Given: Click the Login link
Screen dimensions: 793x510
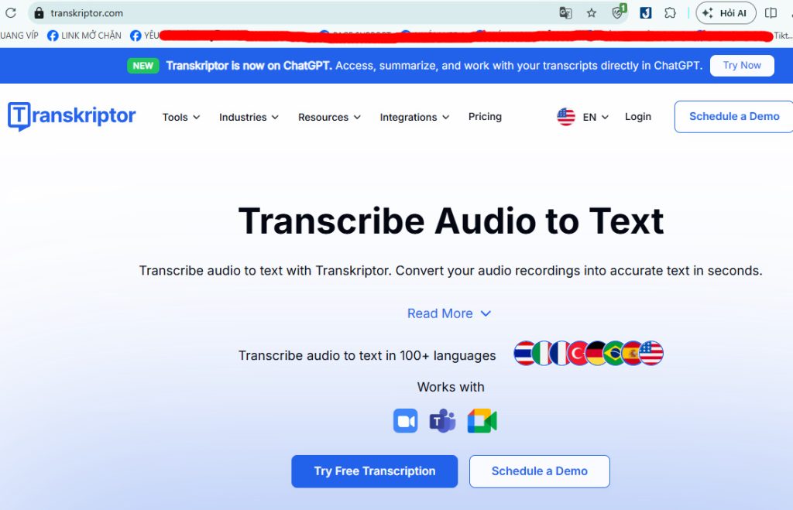Looking at the screenshot, I should click(x=638, y=117).
